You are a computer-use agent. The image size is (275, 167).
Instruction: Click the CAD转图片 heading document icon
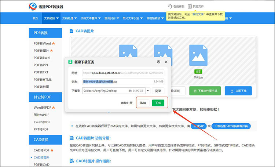coord(71,31)
